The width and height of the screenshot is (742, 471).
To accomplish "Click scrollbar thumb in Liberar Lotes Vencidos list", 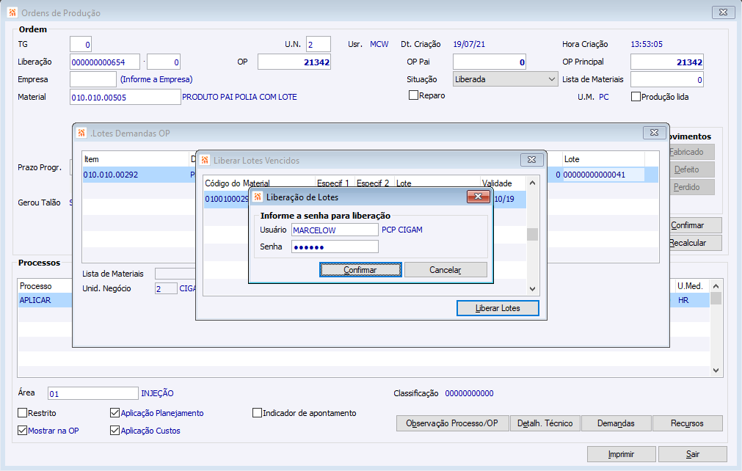I will [x=532, y=234].
